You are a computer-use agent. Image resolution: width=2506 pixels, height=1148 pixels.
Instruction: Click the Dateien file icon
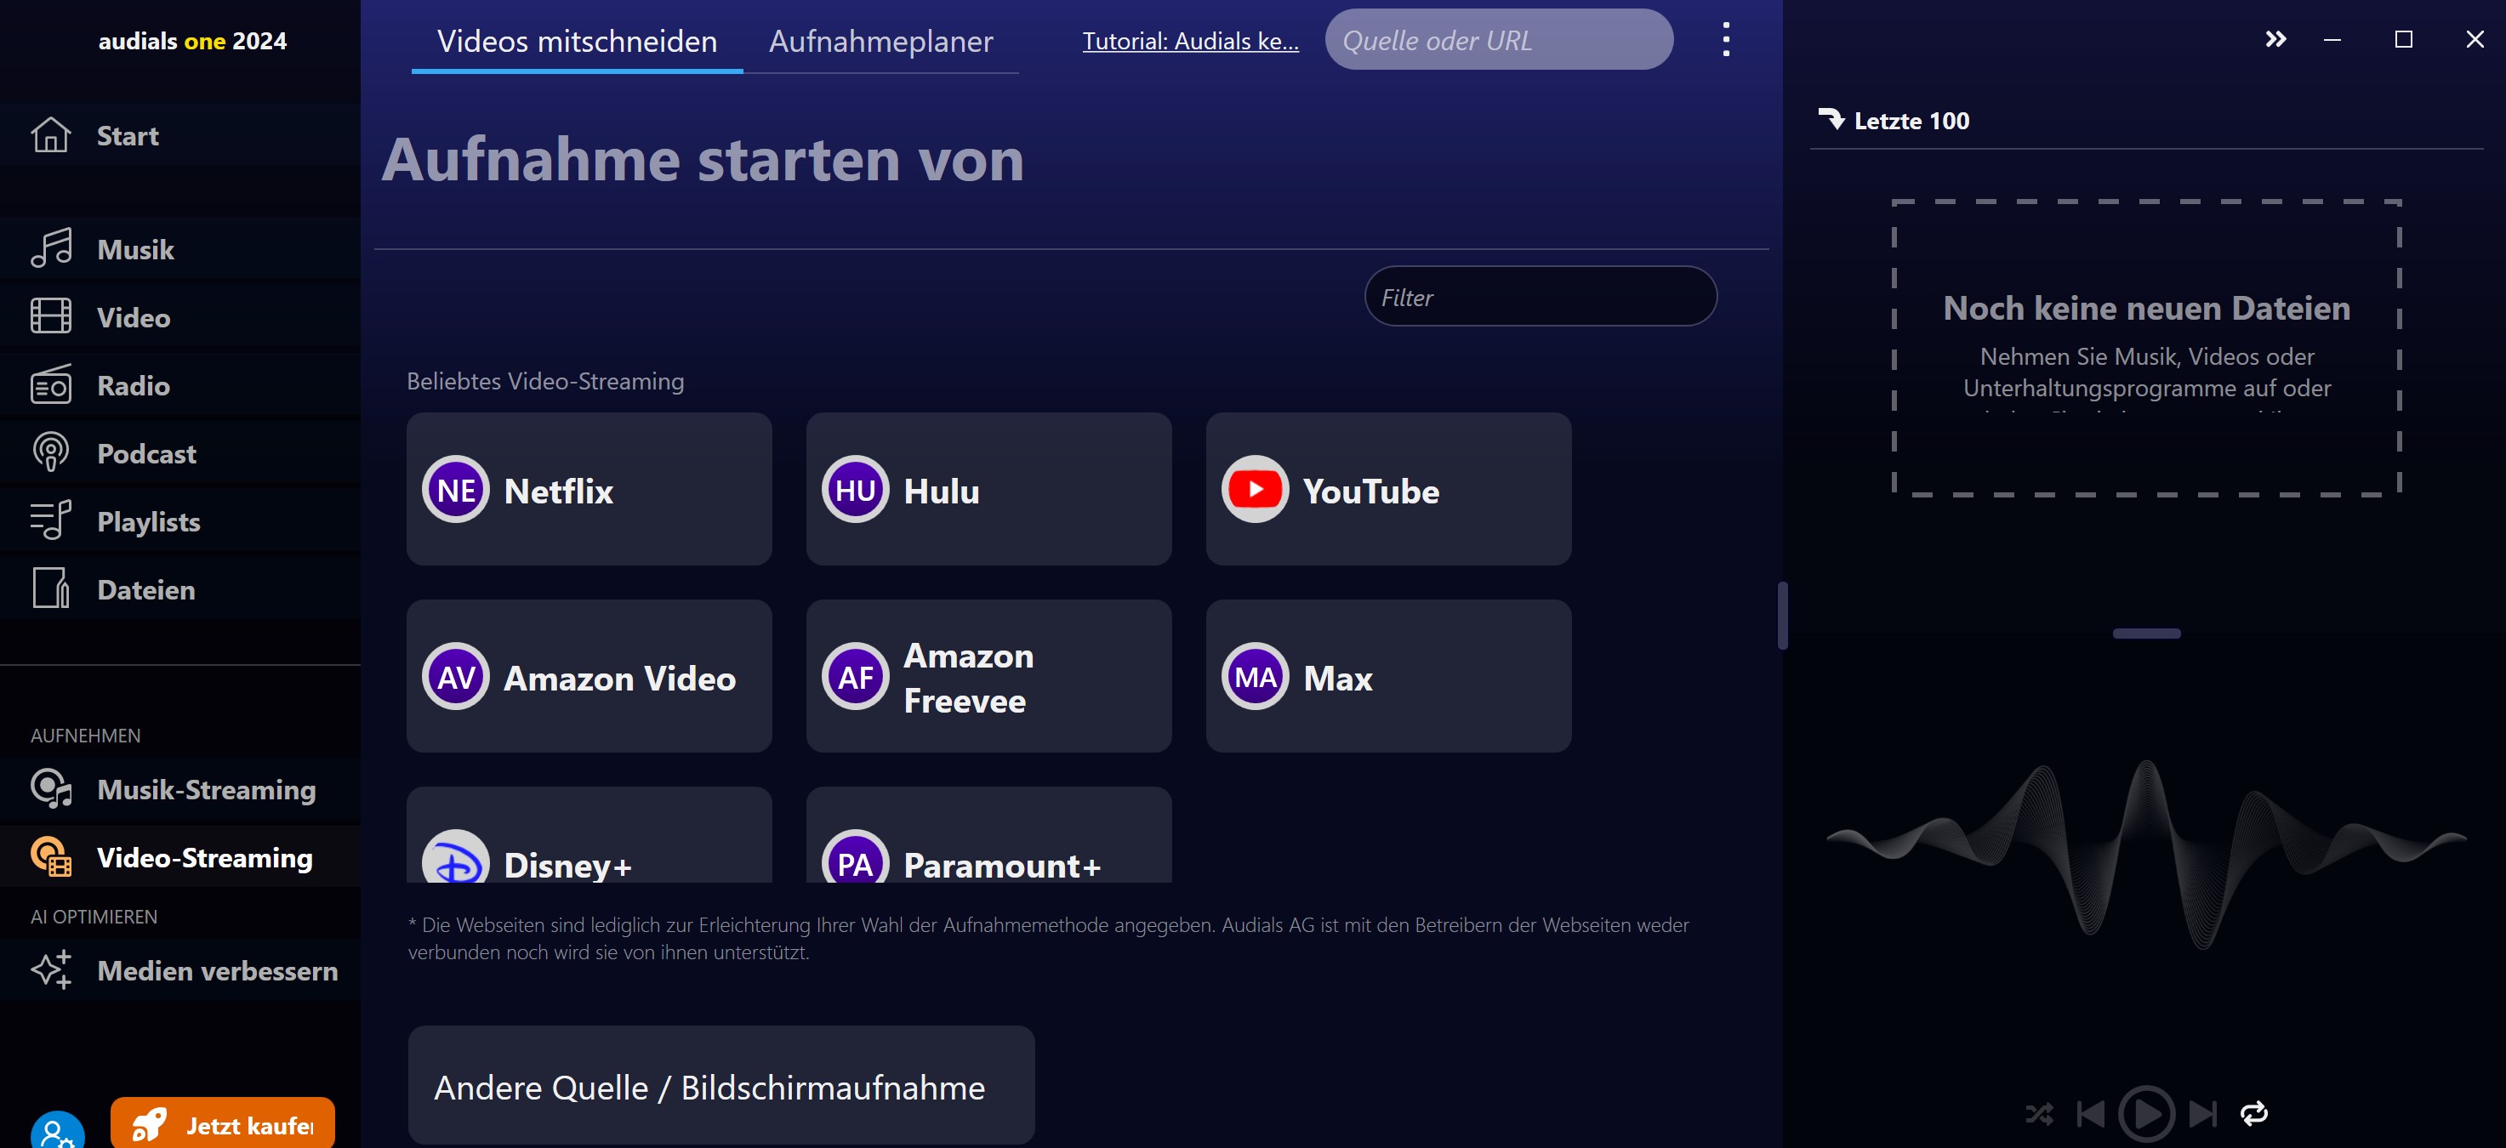point(50,588)
